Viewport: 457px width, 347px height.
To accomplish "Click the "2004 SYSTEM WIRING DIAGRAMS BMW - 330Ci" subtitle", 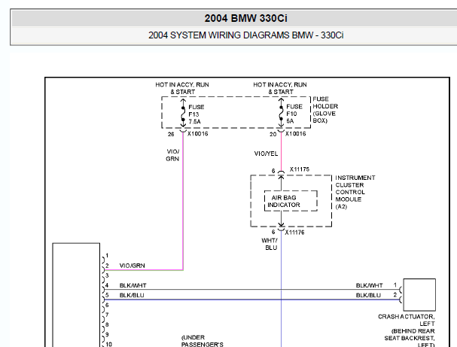I will coord(245,35).
